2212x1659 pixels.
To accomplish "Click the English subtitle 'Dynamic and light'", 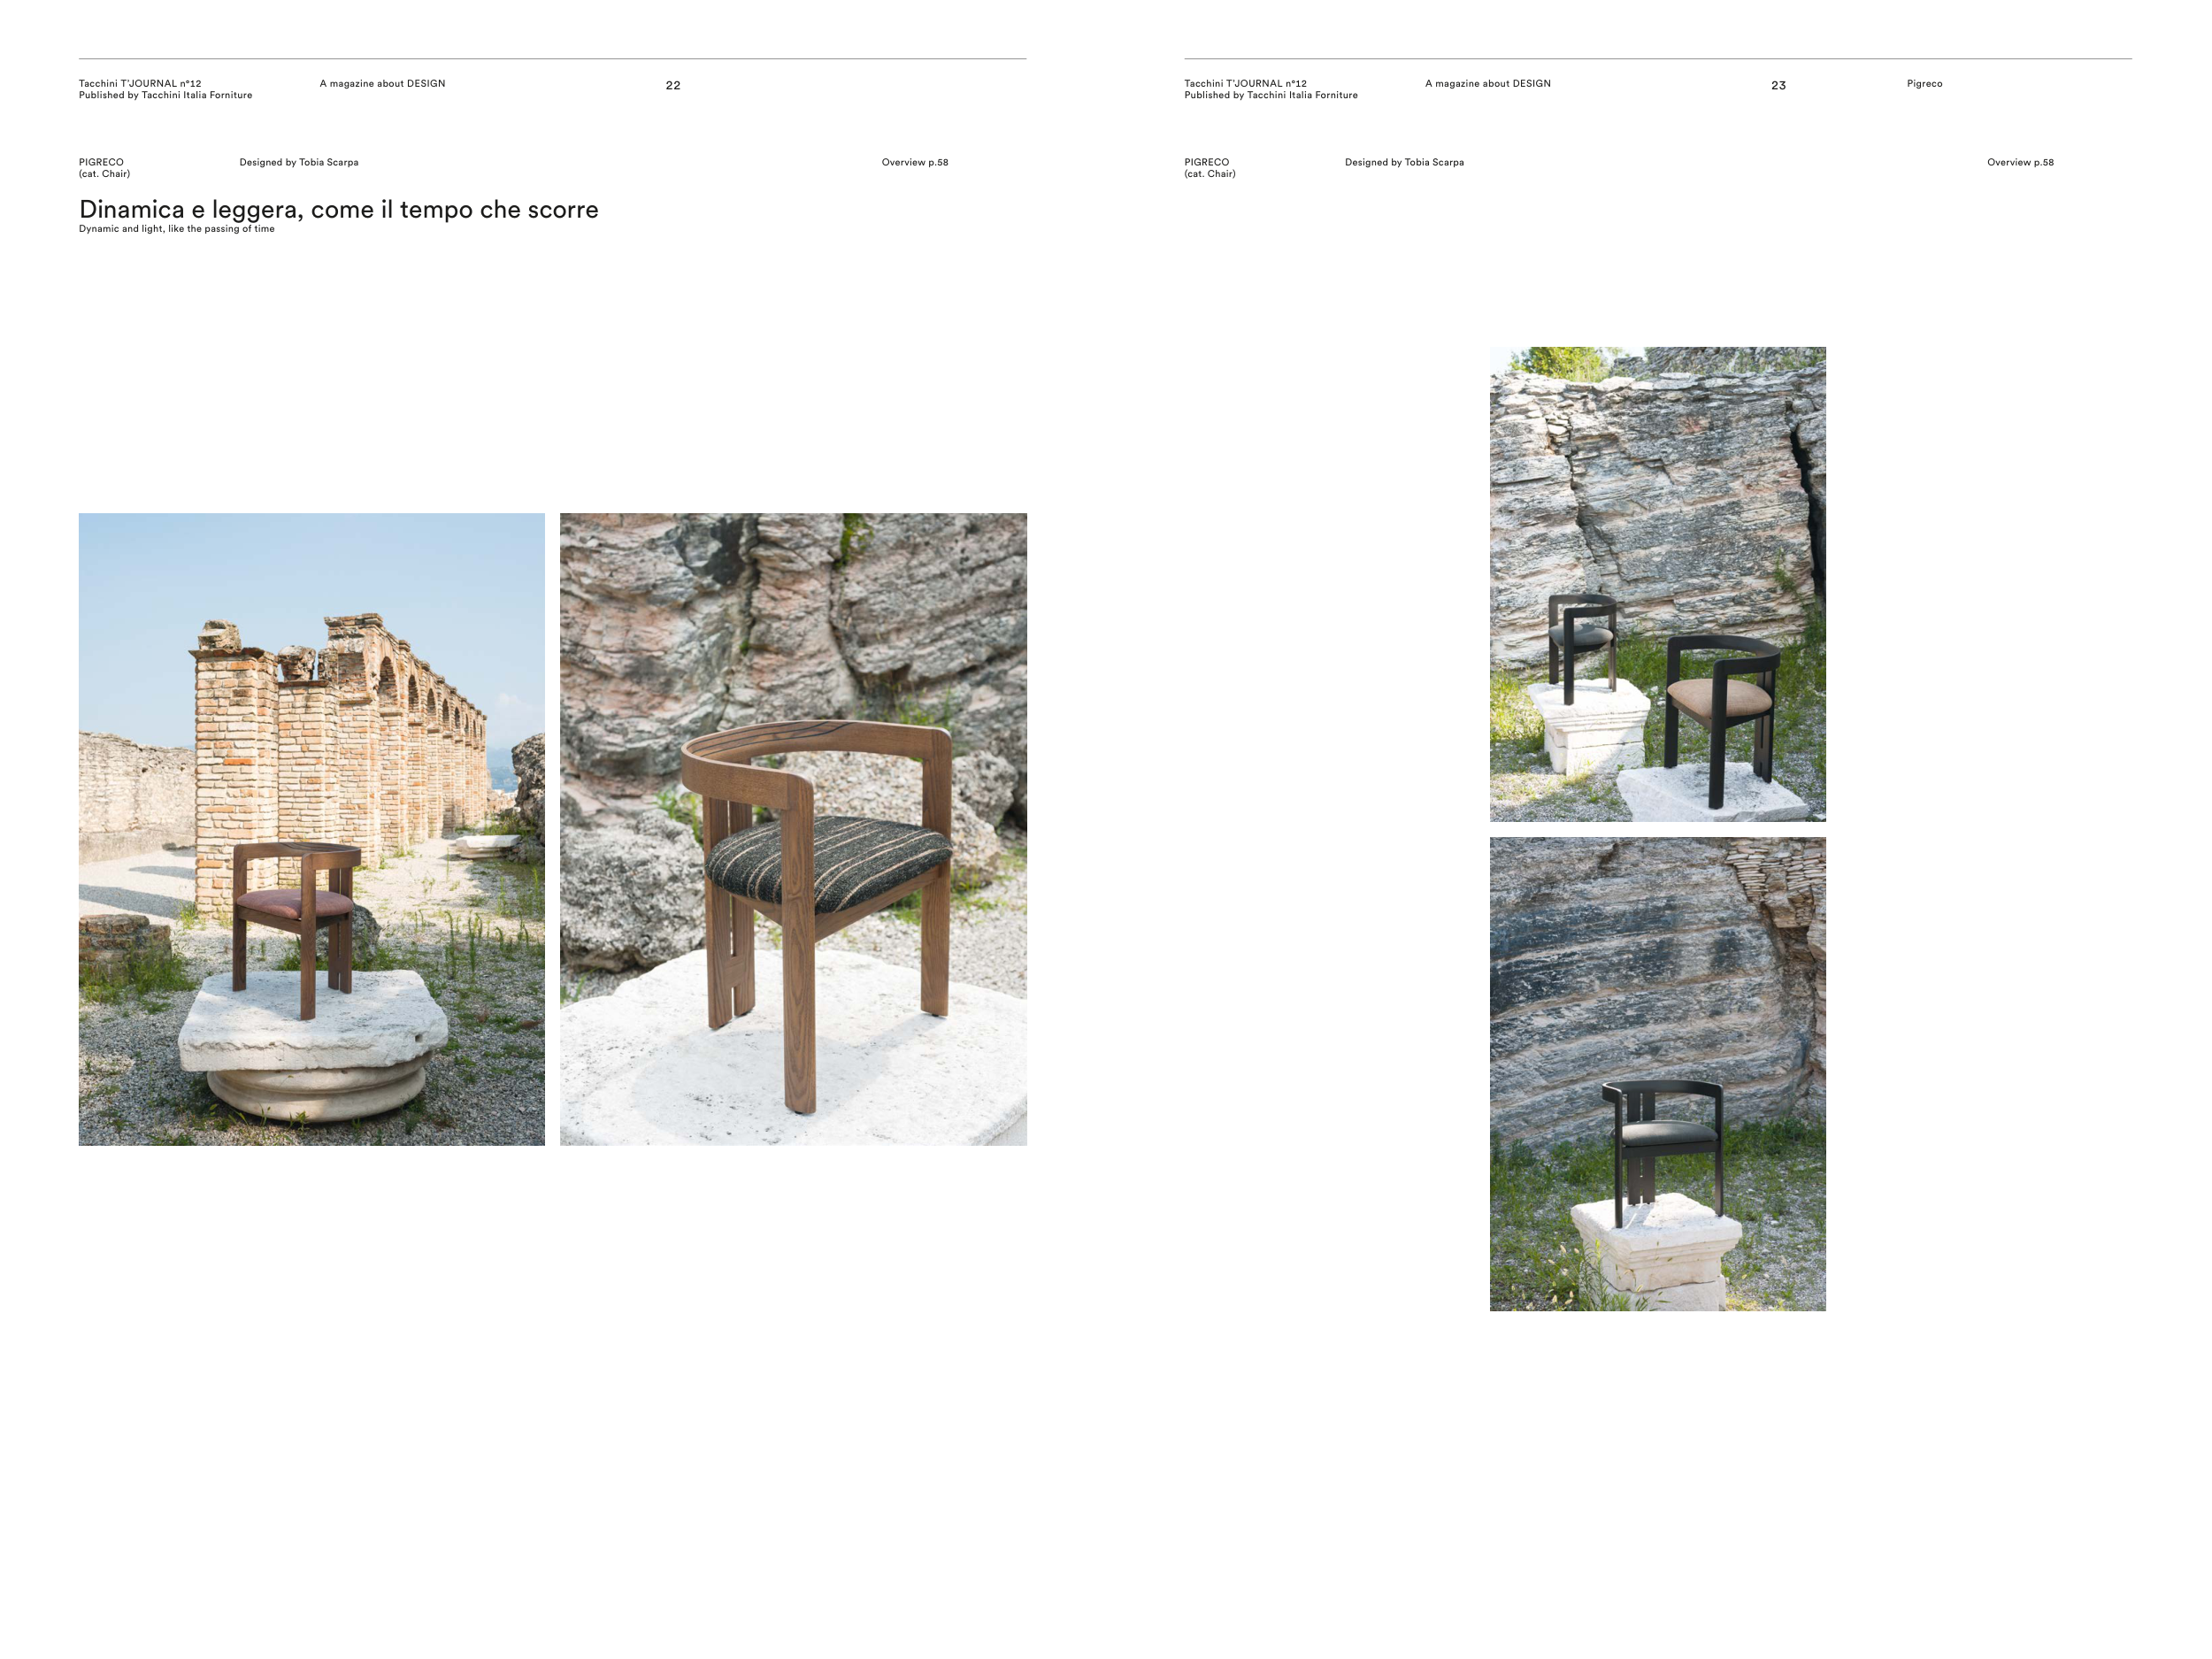I will pos(176,229).
